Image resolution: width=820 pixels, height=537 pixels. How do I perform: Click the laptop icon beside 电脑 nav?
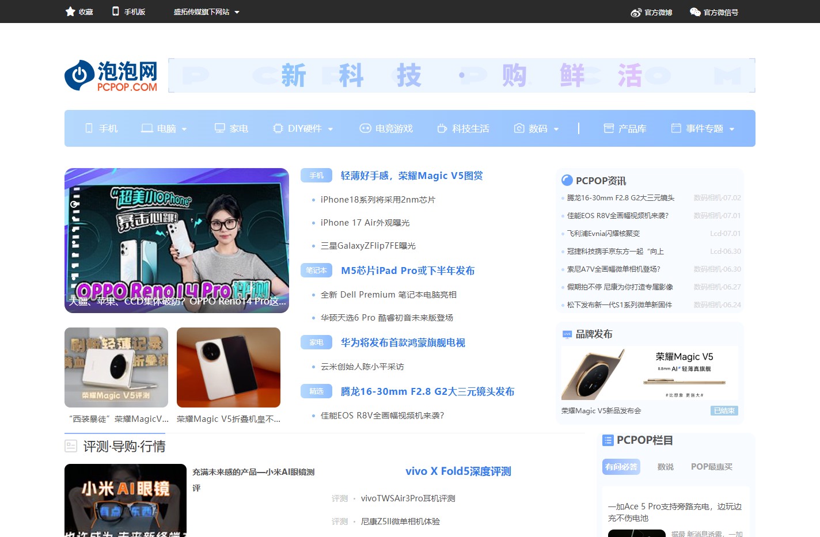point(147,128)
